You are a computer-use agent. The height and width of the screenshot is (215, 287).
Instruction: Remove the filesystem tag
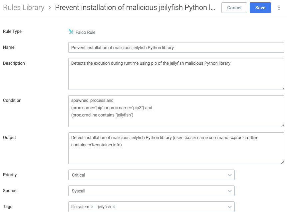tap(92, 207)
